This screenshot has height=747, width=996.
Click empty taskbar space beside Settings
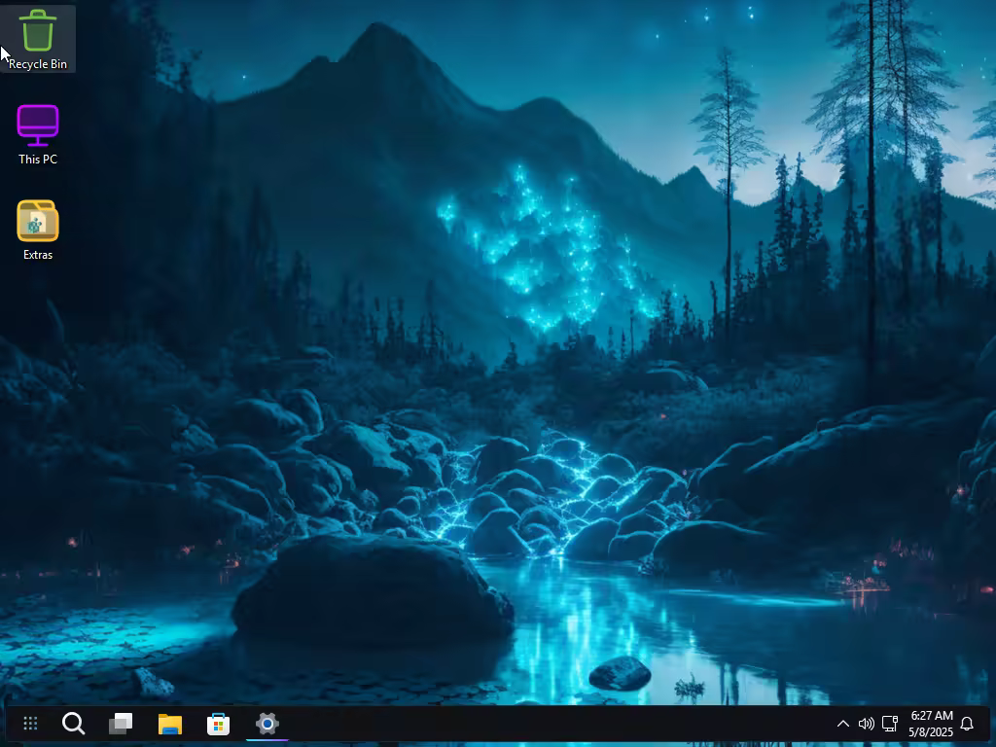coord(545,724)
